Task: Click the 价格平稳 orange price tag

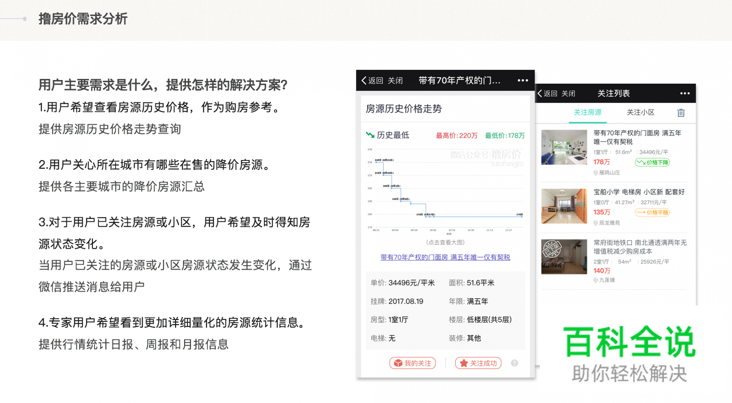Action: [653, 212]
